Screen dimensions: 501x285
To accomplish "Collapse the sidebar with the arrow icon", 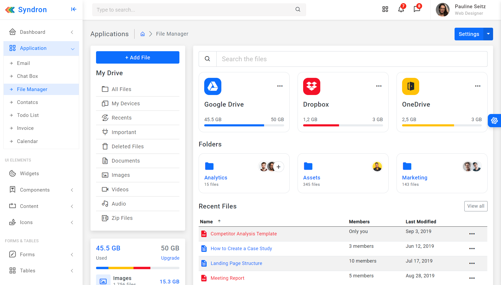I will [73, 9].
